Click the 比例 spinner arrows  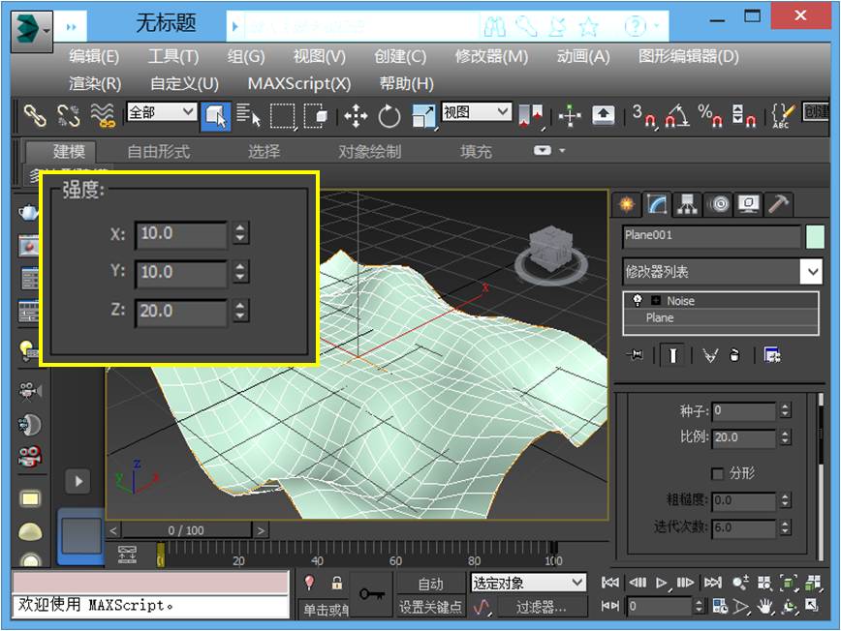[785, 437]
